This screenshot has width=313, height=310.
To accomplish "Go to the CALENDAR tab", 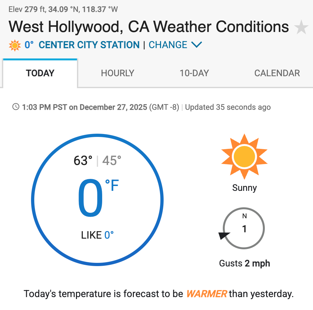I will (277, 73).
